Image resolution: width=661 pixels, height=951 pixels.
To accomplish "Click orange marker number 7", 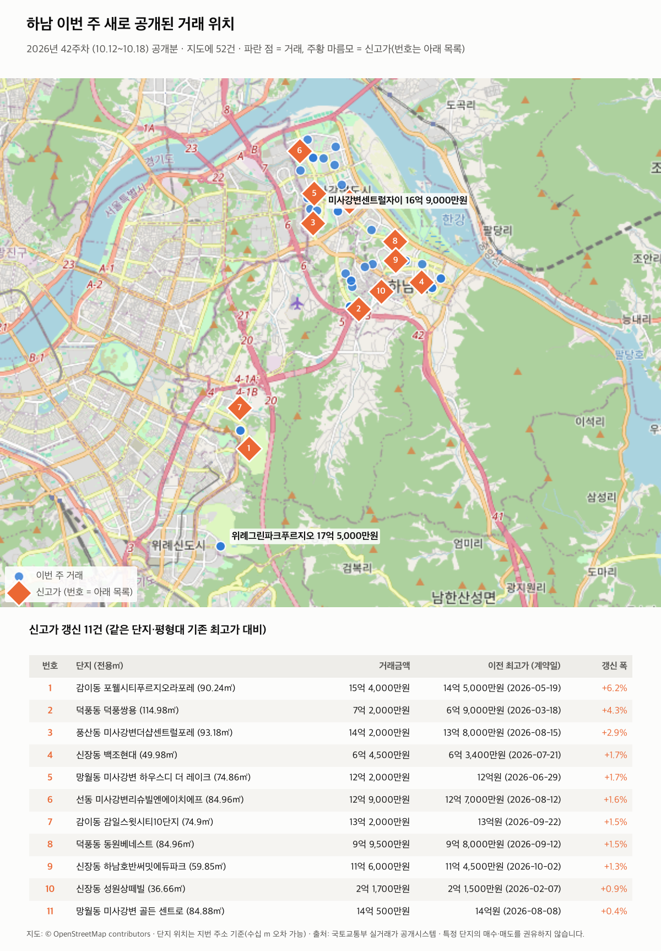I will [x=240, y=408].
